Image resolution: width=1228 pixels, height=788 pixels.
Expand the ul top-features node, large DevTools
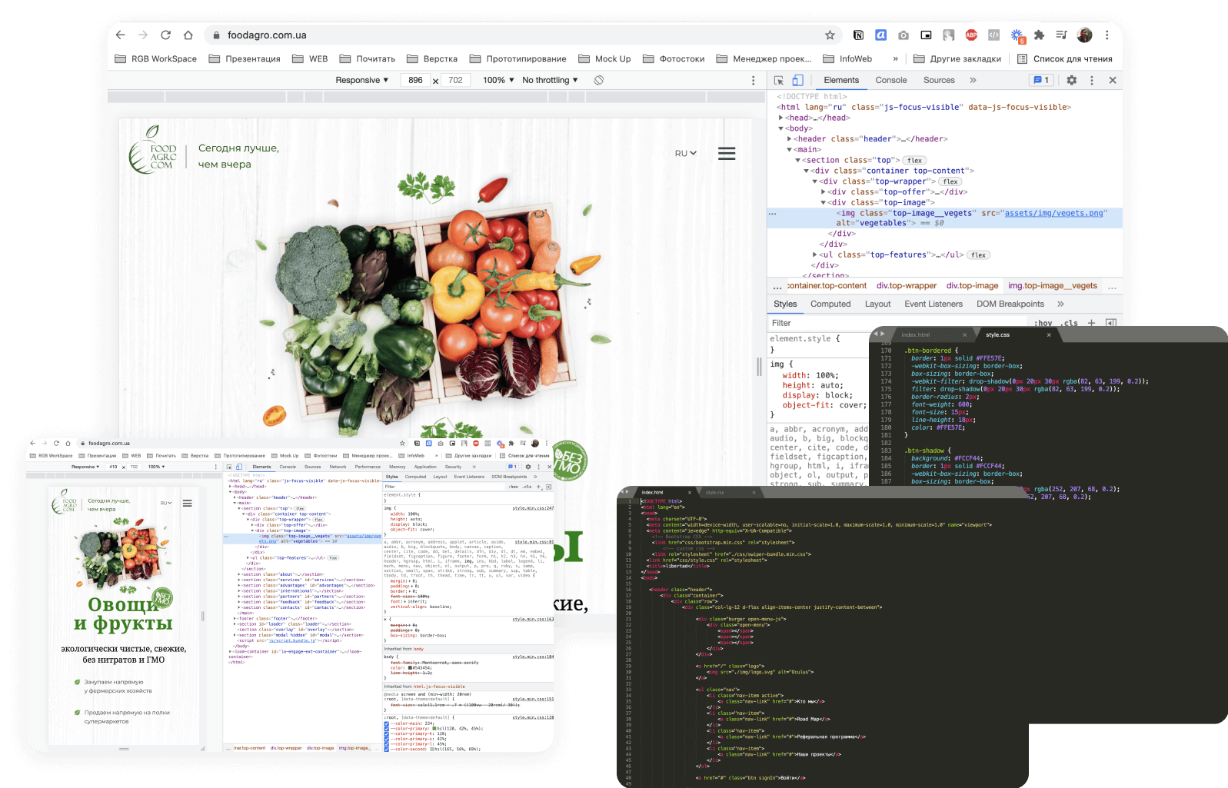pyautogui.click(x=814, y=254)
